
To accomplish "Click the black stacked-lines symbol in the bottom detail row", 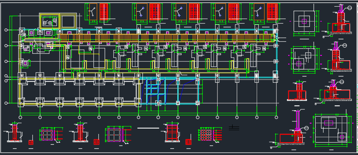I will tap(234, 128).
